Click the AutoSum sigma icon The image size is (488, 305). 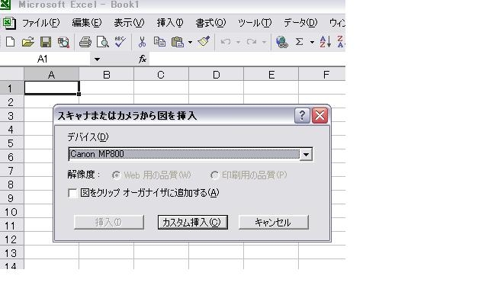(x=299, y=42)
